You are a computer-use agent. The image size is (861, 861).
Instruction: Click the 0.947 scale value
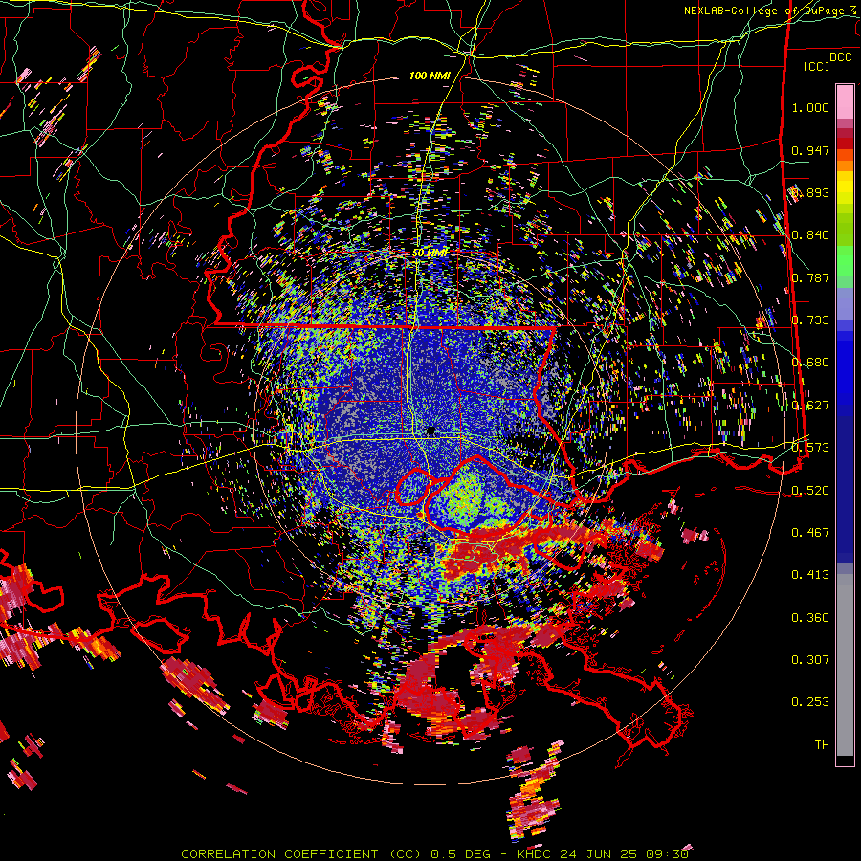coord(810,150)
